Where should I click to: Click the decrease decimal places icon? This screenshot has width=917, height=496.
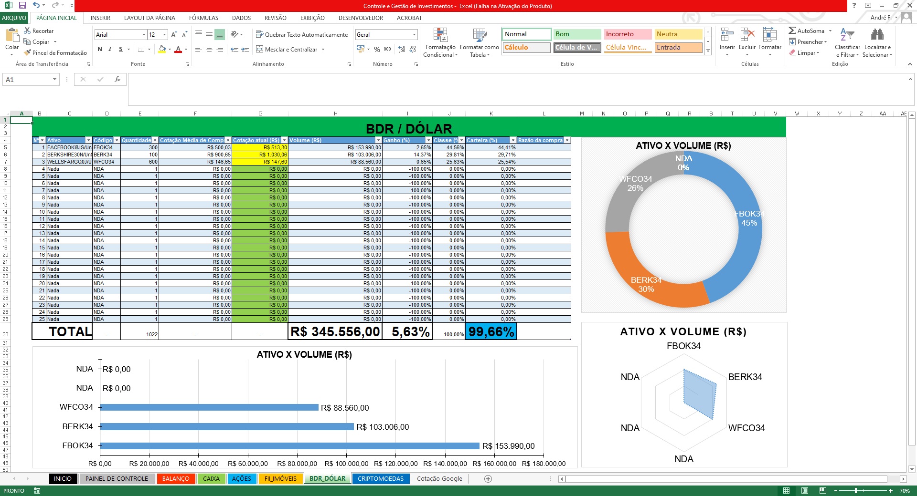tap(413, 49)
